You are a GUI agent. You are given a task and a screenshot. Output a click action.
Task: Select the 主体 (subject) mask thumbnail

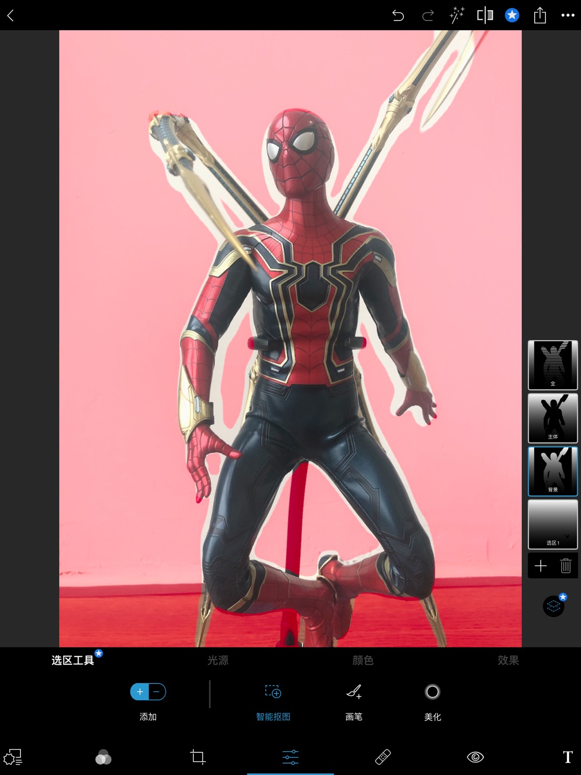553,418
